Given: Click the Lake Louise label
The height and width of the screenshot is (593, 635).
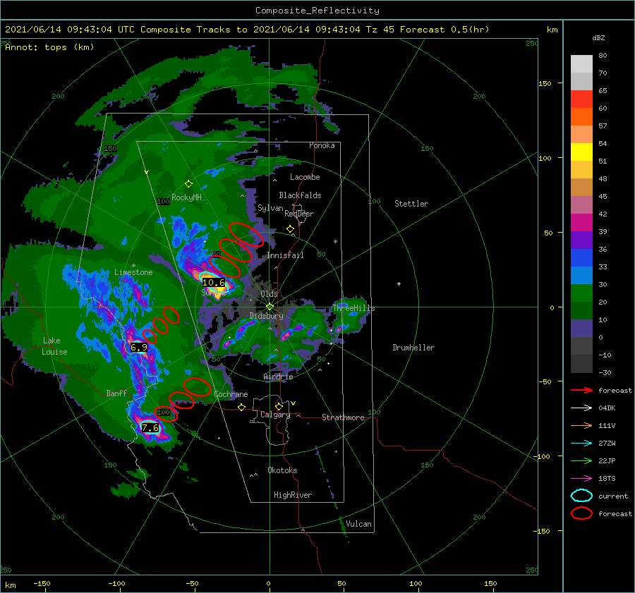Looking at the screenshot, I should coord(54,346).
